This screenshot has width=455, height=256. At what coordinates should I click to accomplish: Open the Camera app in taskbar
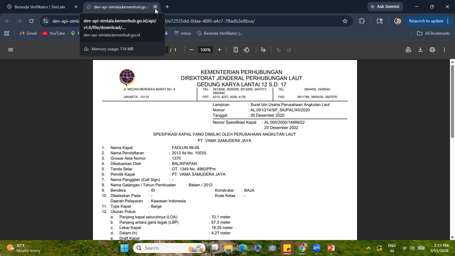[272, 248]
